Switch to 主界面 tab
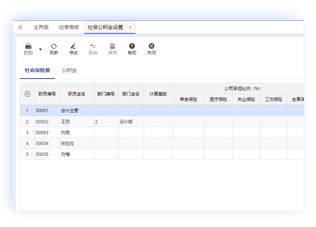316x227 pixels. pyautogui.click(x=41, y=27)
